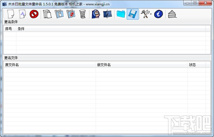Open the tools icon dropdown arrow
Viewport: 214px width, 137px height.
click(x=151, y=14)
